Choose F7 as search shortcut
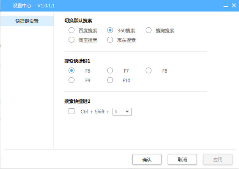239x169 pixels. (x=110, y=71)
